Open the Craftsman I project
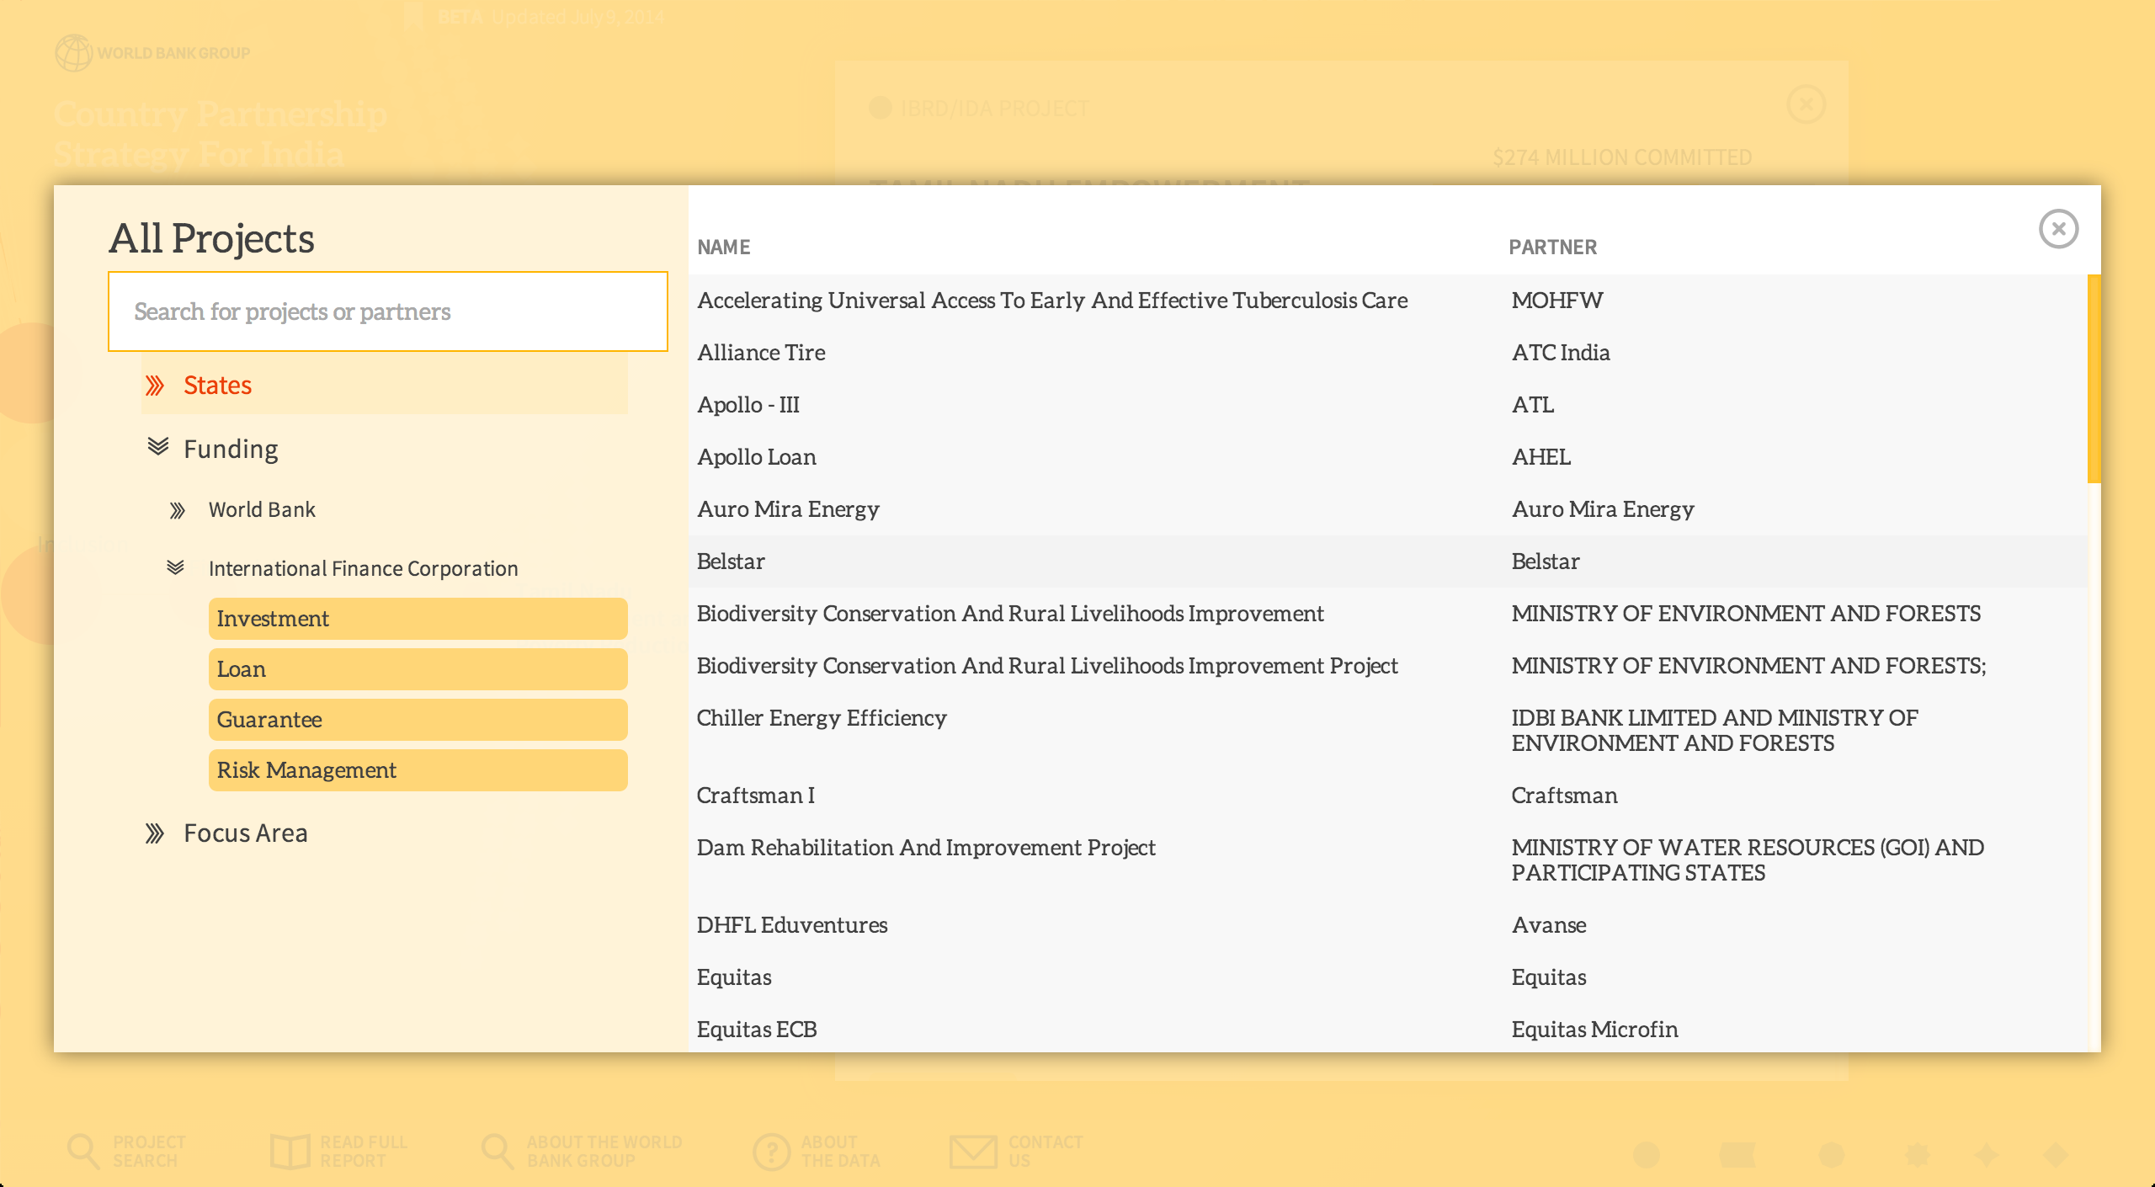The height and width of the screenshot is (1187, 2155). [x=756, y=796]
